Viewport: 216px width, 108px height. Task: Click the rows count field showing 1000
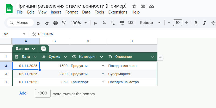click(43, 93)
